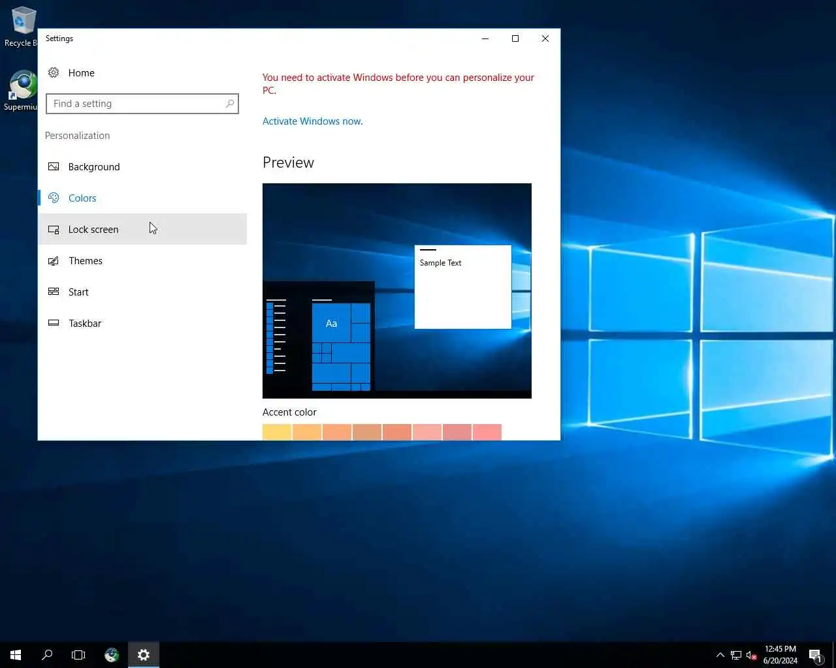The height and width of the screenshot is (668, 836).
Task: Launch Supermium from the taskbar
Action: (x=112, y=655)
